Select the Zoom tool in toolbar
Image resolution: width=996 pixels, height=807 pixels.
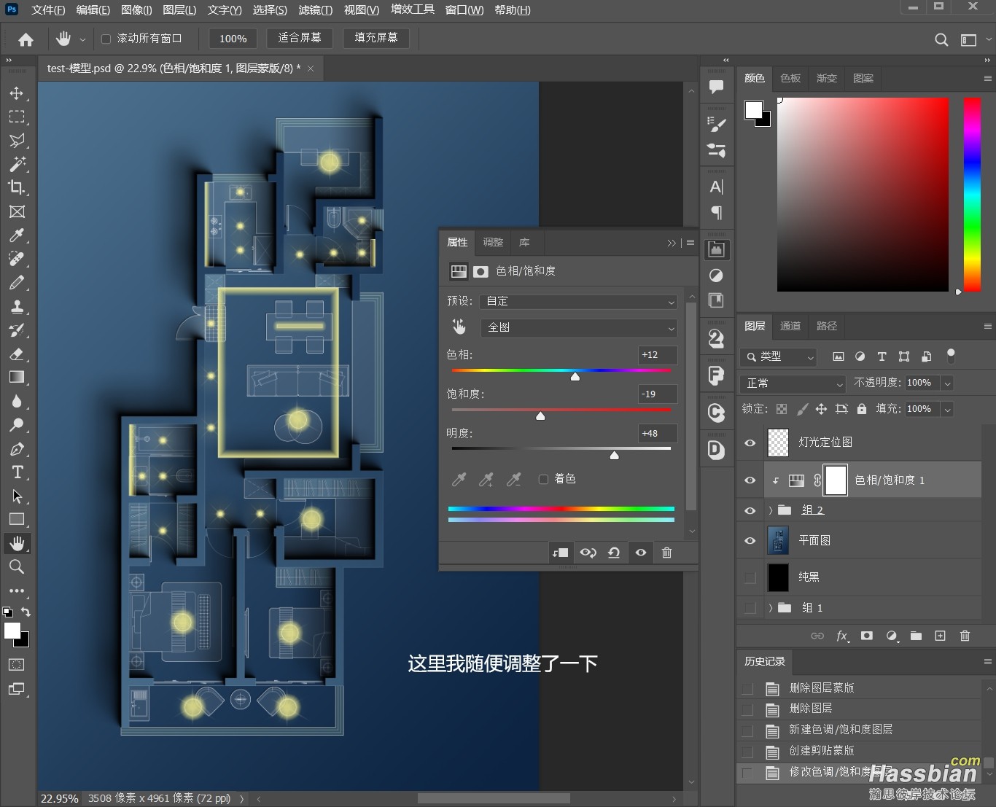(17, 566)
